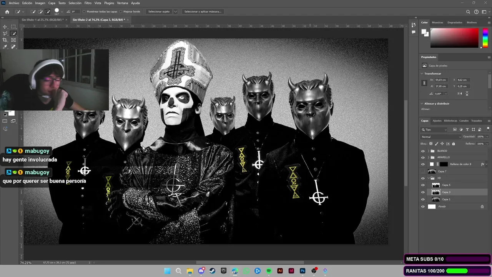This screenshot has height=277, width=492.
Task: Open the Ventana menu
Action: (122, 3)
